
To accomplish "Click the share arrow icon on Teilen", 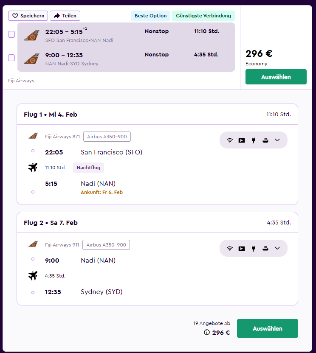I will (x=57, y=16).
